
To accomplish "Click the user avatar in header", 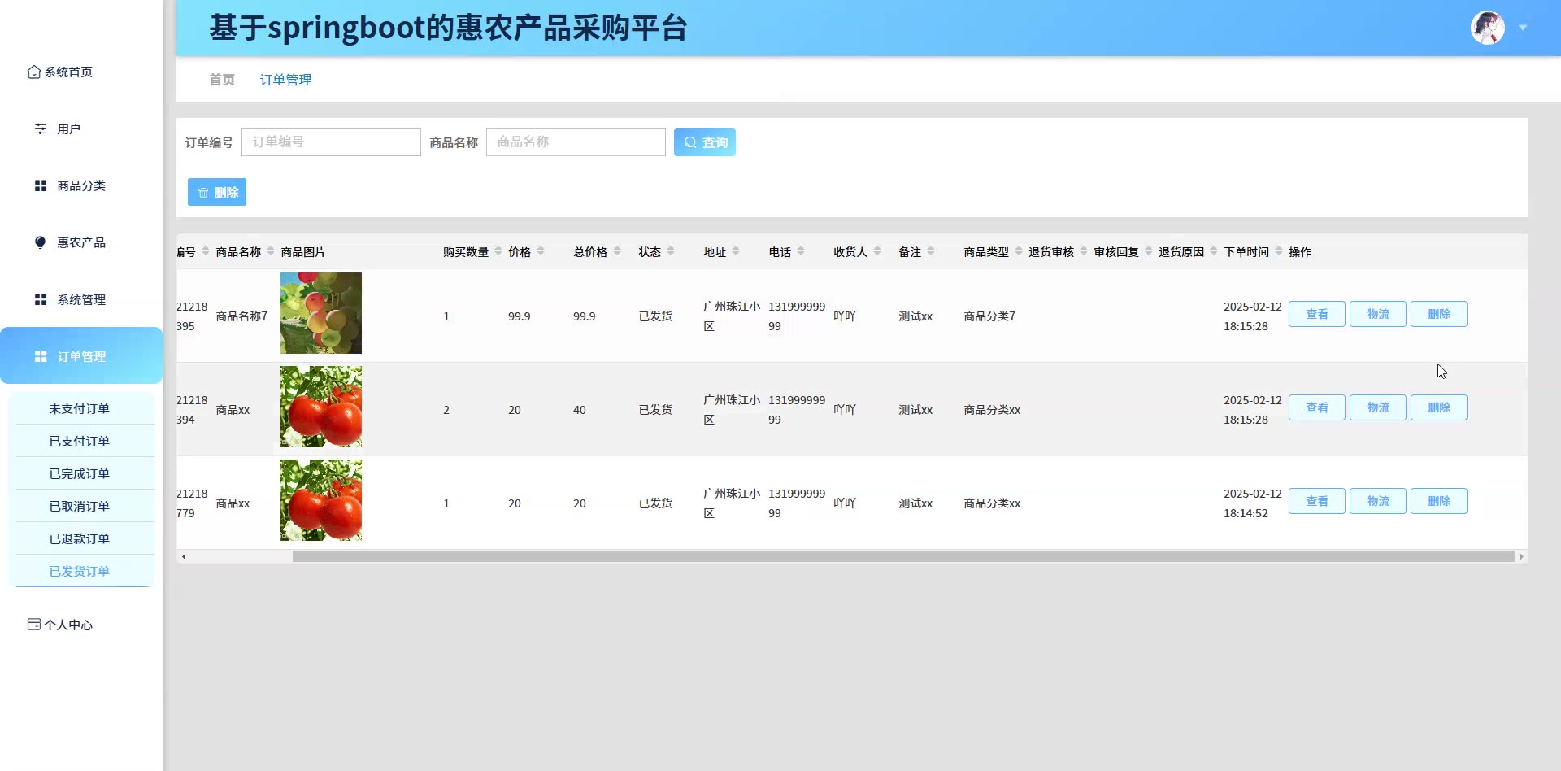I will tap(1487, 28).
